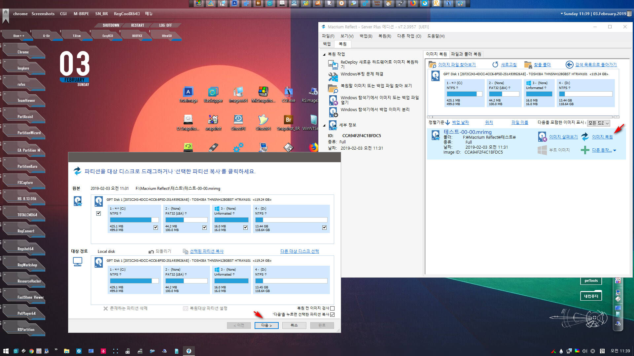Open the 복원(R) menu
The image size is (634, 356).
pos(385,36)
